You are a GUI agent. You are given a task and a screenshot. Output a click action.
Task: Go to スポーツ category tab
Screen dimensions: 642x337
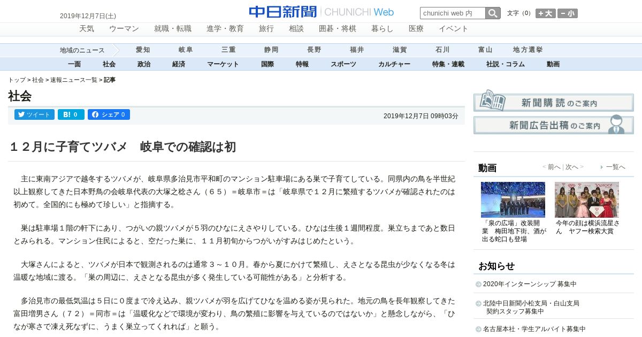point(343,64)
